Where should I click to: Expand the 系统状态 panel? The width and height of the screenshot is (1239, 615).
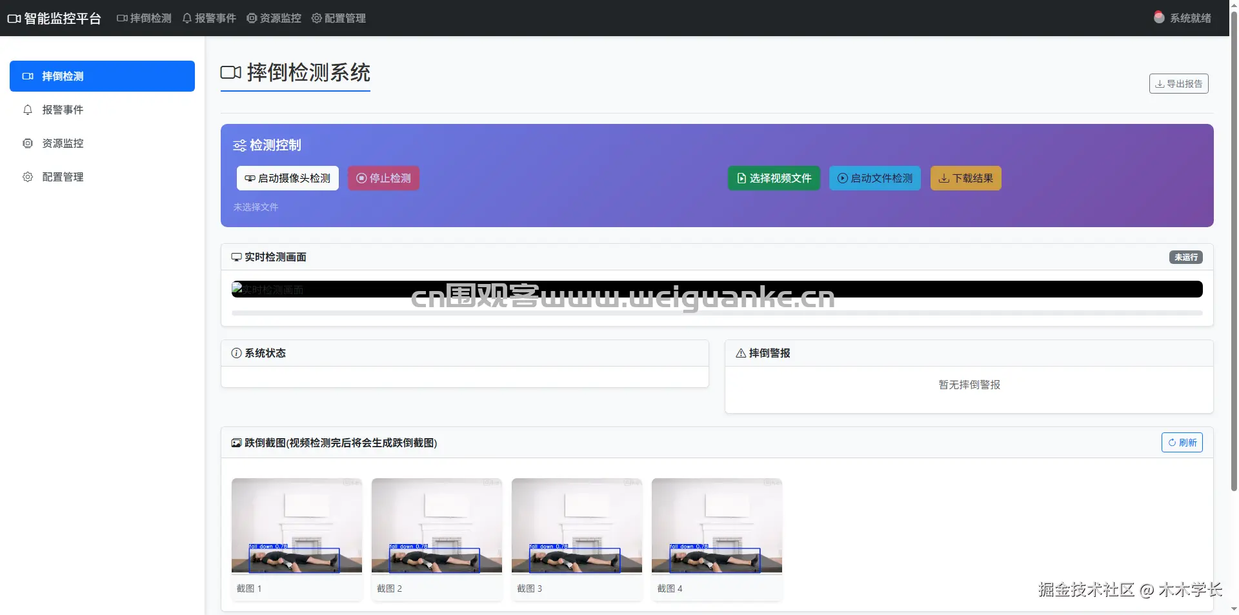pos(258,353)
